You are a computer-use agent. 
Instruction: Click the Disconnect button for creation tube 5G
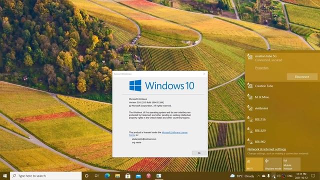click(x=302, y=76)
